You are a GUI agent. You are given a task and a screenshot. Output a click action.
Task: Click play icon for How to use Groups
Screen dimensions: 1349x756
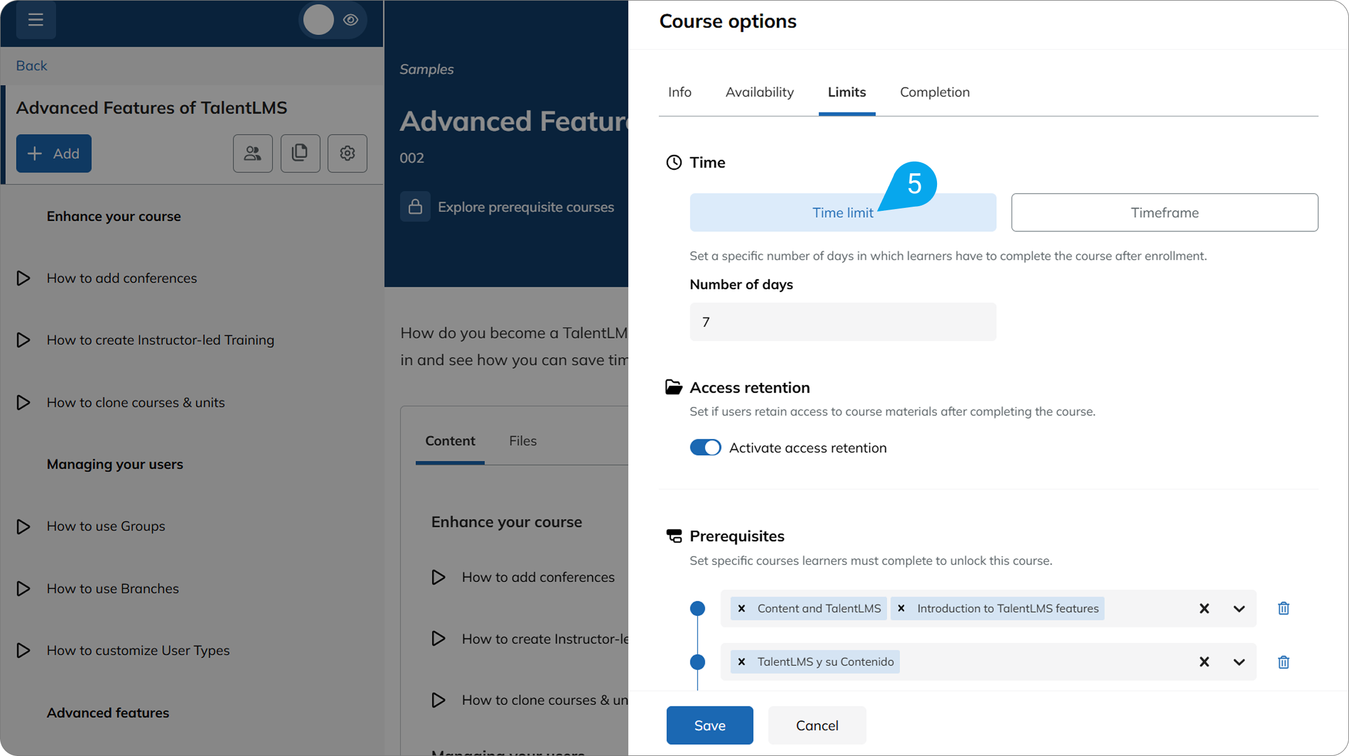click(x=23, y=526)
